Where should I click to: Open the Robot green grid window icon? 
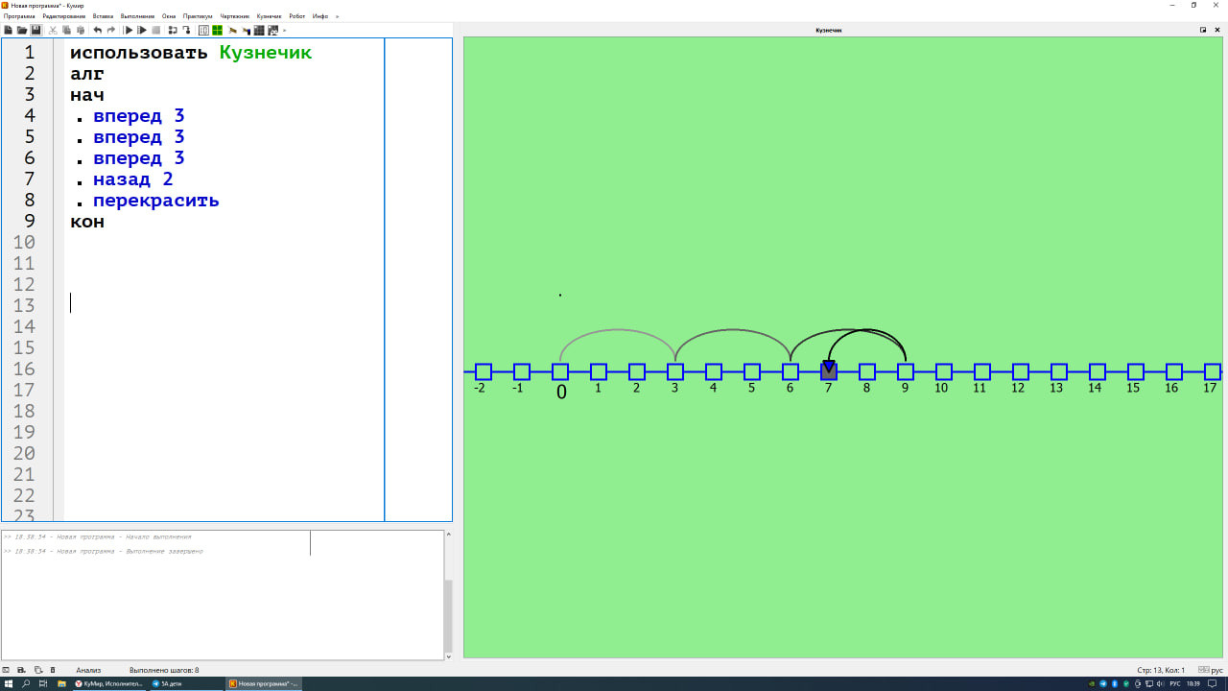tap(218, 30)
